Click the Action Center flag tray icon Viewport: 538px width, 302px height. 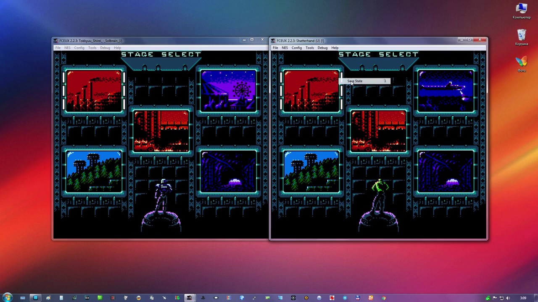[x=494, y=298]
